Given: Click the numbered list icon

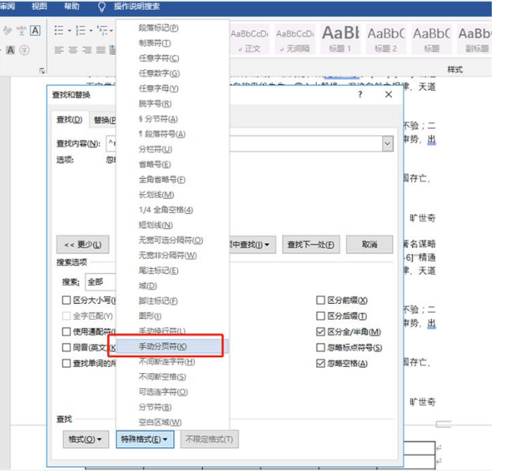Looking at the screenshot, I should click(81, 30).
